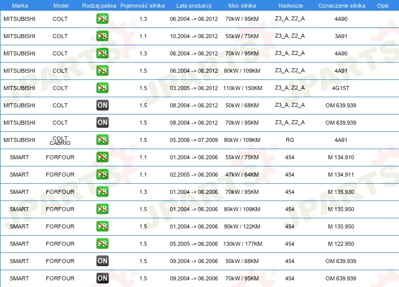Click the petrol icon in the M 134.910 row

(x=102, y=157)
